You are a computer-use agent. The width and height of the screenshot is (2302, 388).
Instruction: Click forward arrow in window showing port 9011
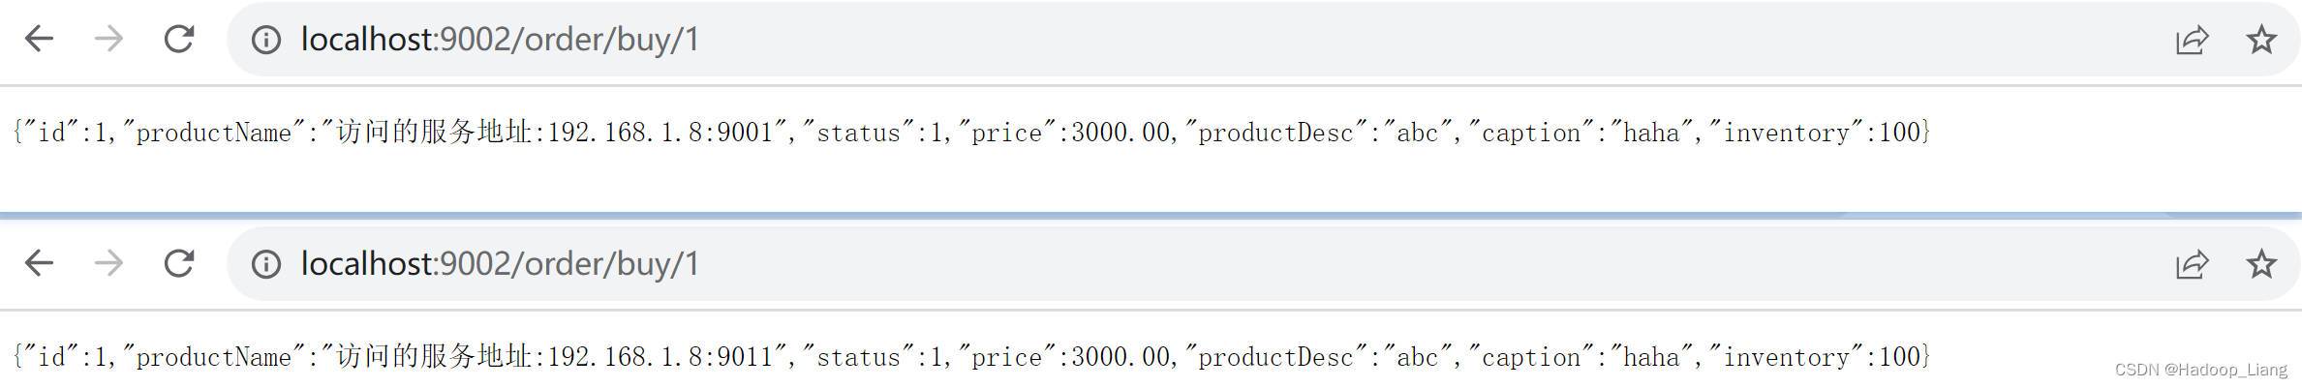(x=108, y=263)
